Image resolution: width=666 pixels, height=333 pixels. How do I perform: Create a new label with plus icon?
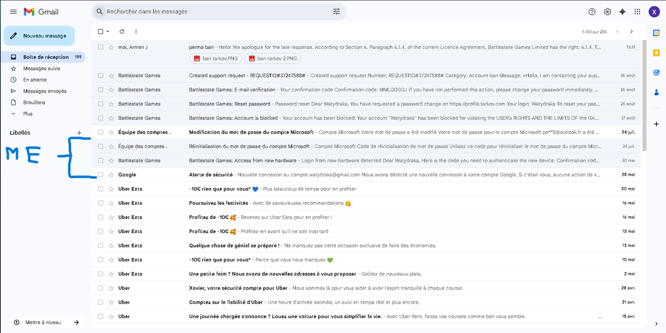coord(79,133)
